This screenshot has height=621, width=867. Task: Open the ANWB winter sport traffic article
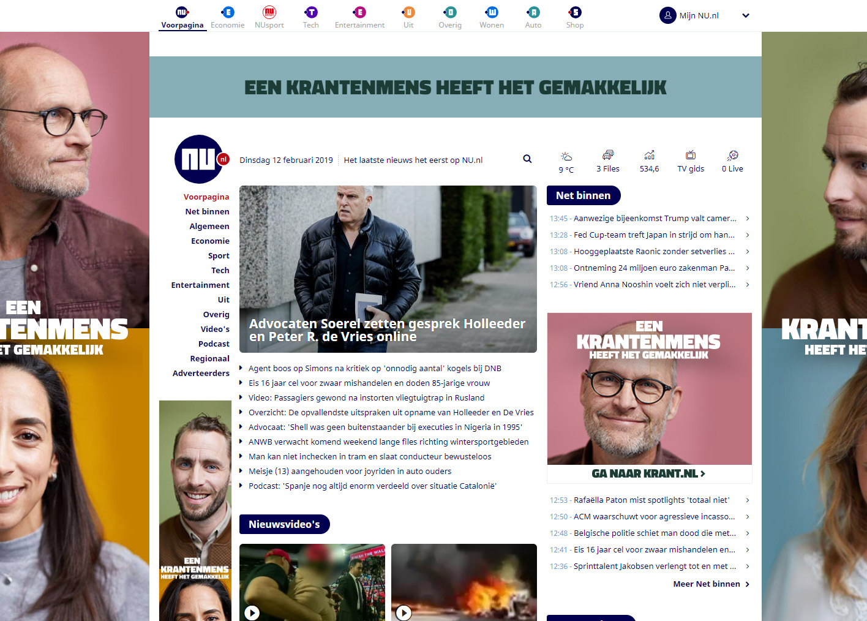(388, 442)
